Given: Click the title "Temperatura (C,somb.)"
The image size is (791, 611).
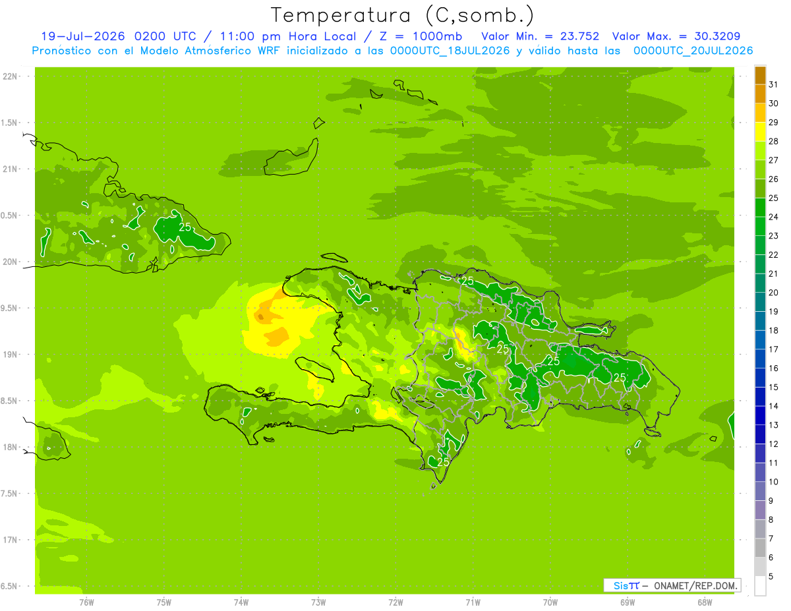Looking at the screenshot, I should point(403,15).
